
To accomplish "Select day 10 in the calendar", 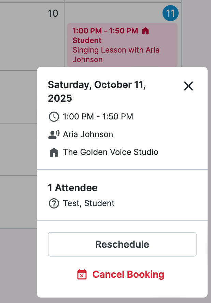I will click(x=53, y=14).
